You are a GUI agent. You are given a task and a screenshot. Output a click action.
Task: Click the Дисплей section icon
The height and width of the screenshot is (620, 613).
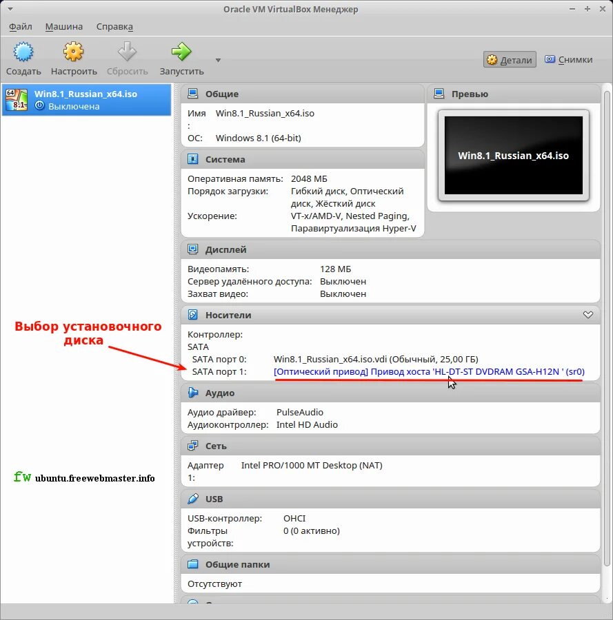click(x=192, y=249)
